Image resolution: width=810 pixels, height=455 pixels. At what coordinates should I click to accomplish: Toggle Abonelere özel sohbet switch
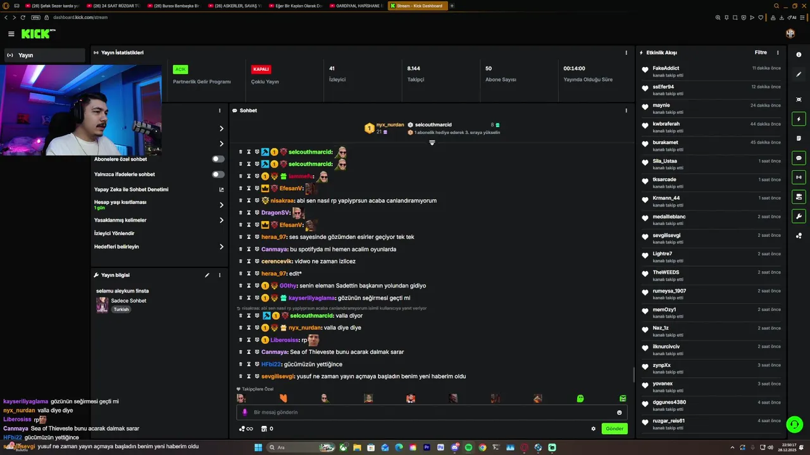click(x=218, y=159)
